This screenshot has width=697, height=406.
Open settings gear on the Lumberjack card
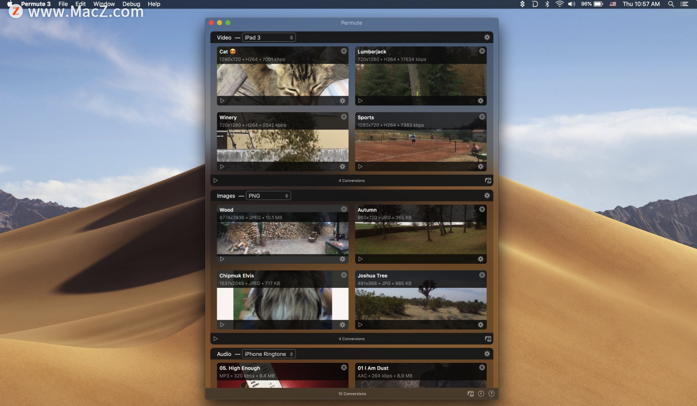481,101
